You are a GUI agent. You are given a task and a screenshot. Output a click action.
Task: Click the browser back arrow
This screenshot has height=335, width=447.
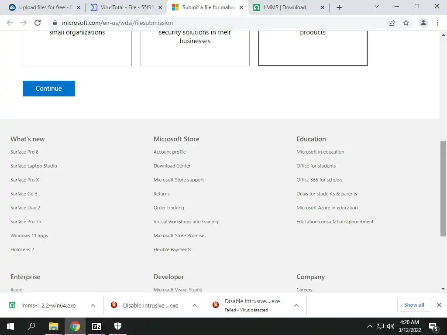(10, 23)
